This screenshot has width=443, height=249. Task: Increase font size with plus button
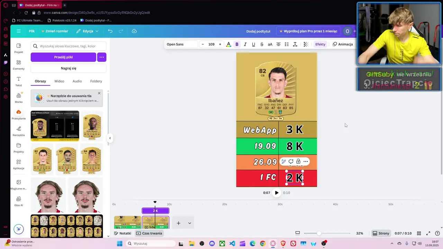[220, 44]
